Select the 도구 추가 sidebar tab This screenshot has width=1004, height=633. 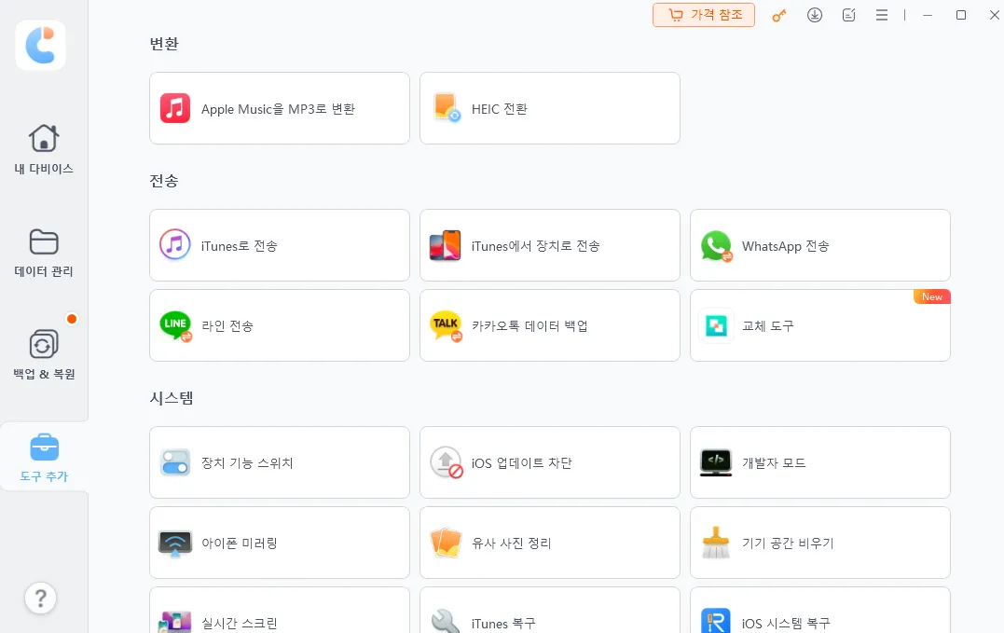pos(44,457)
